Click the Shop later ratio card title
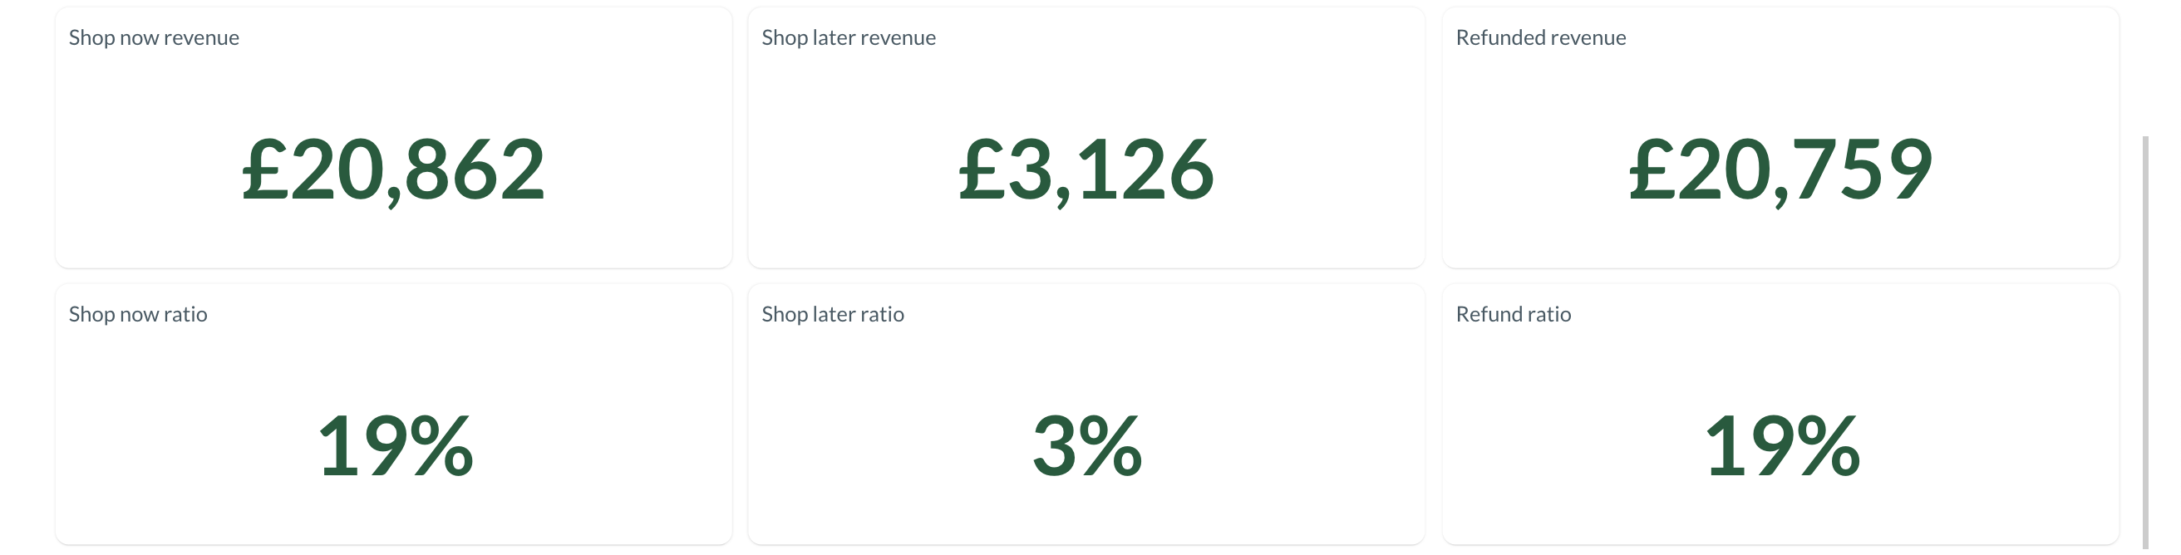Image resolution: width=2181 pixels, height=555 pixels. (832, 314)
